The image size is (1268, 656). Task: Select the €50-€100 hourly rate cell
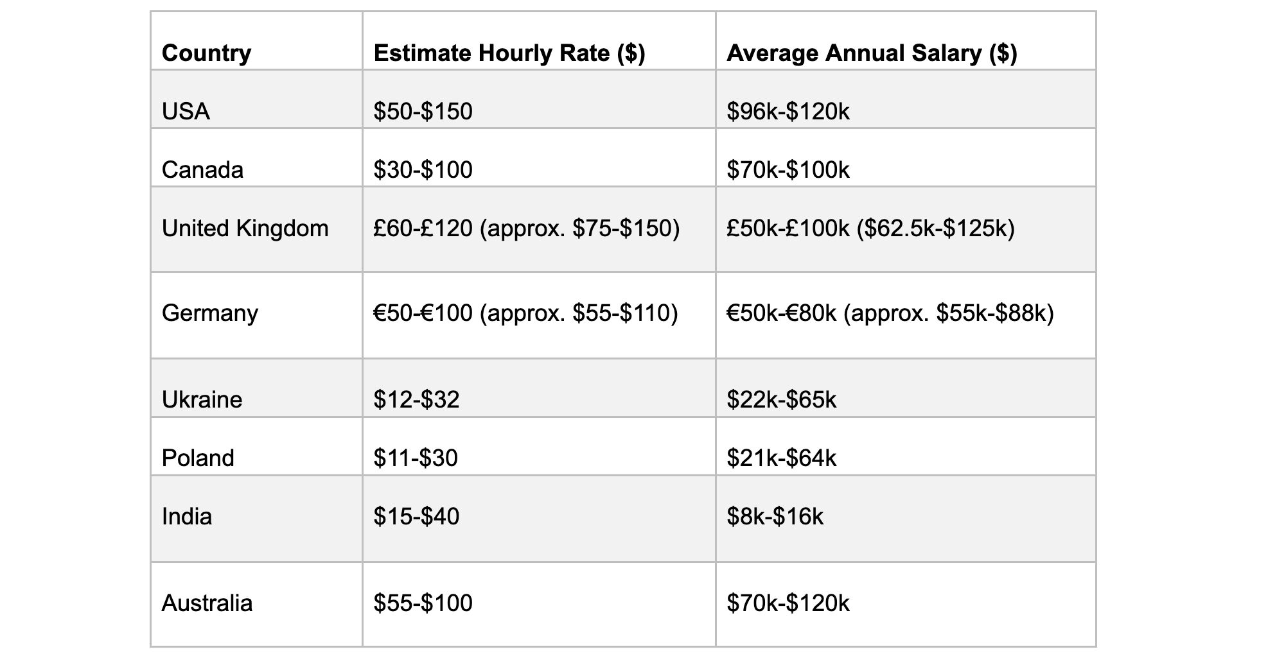pyautogui.click(x=539, y=315)
